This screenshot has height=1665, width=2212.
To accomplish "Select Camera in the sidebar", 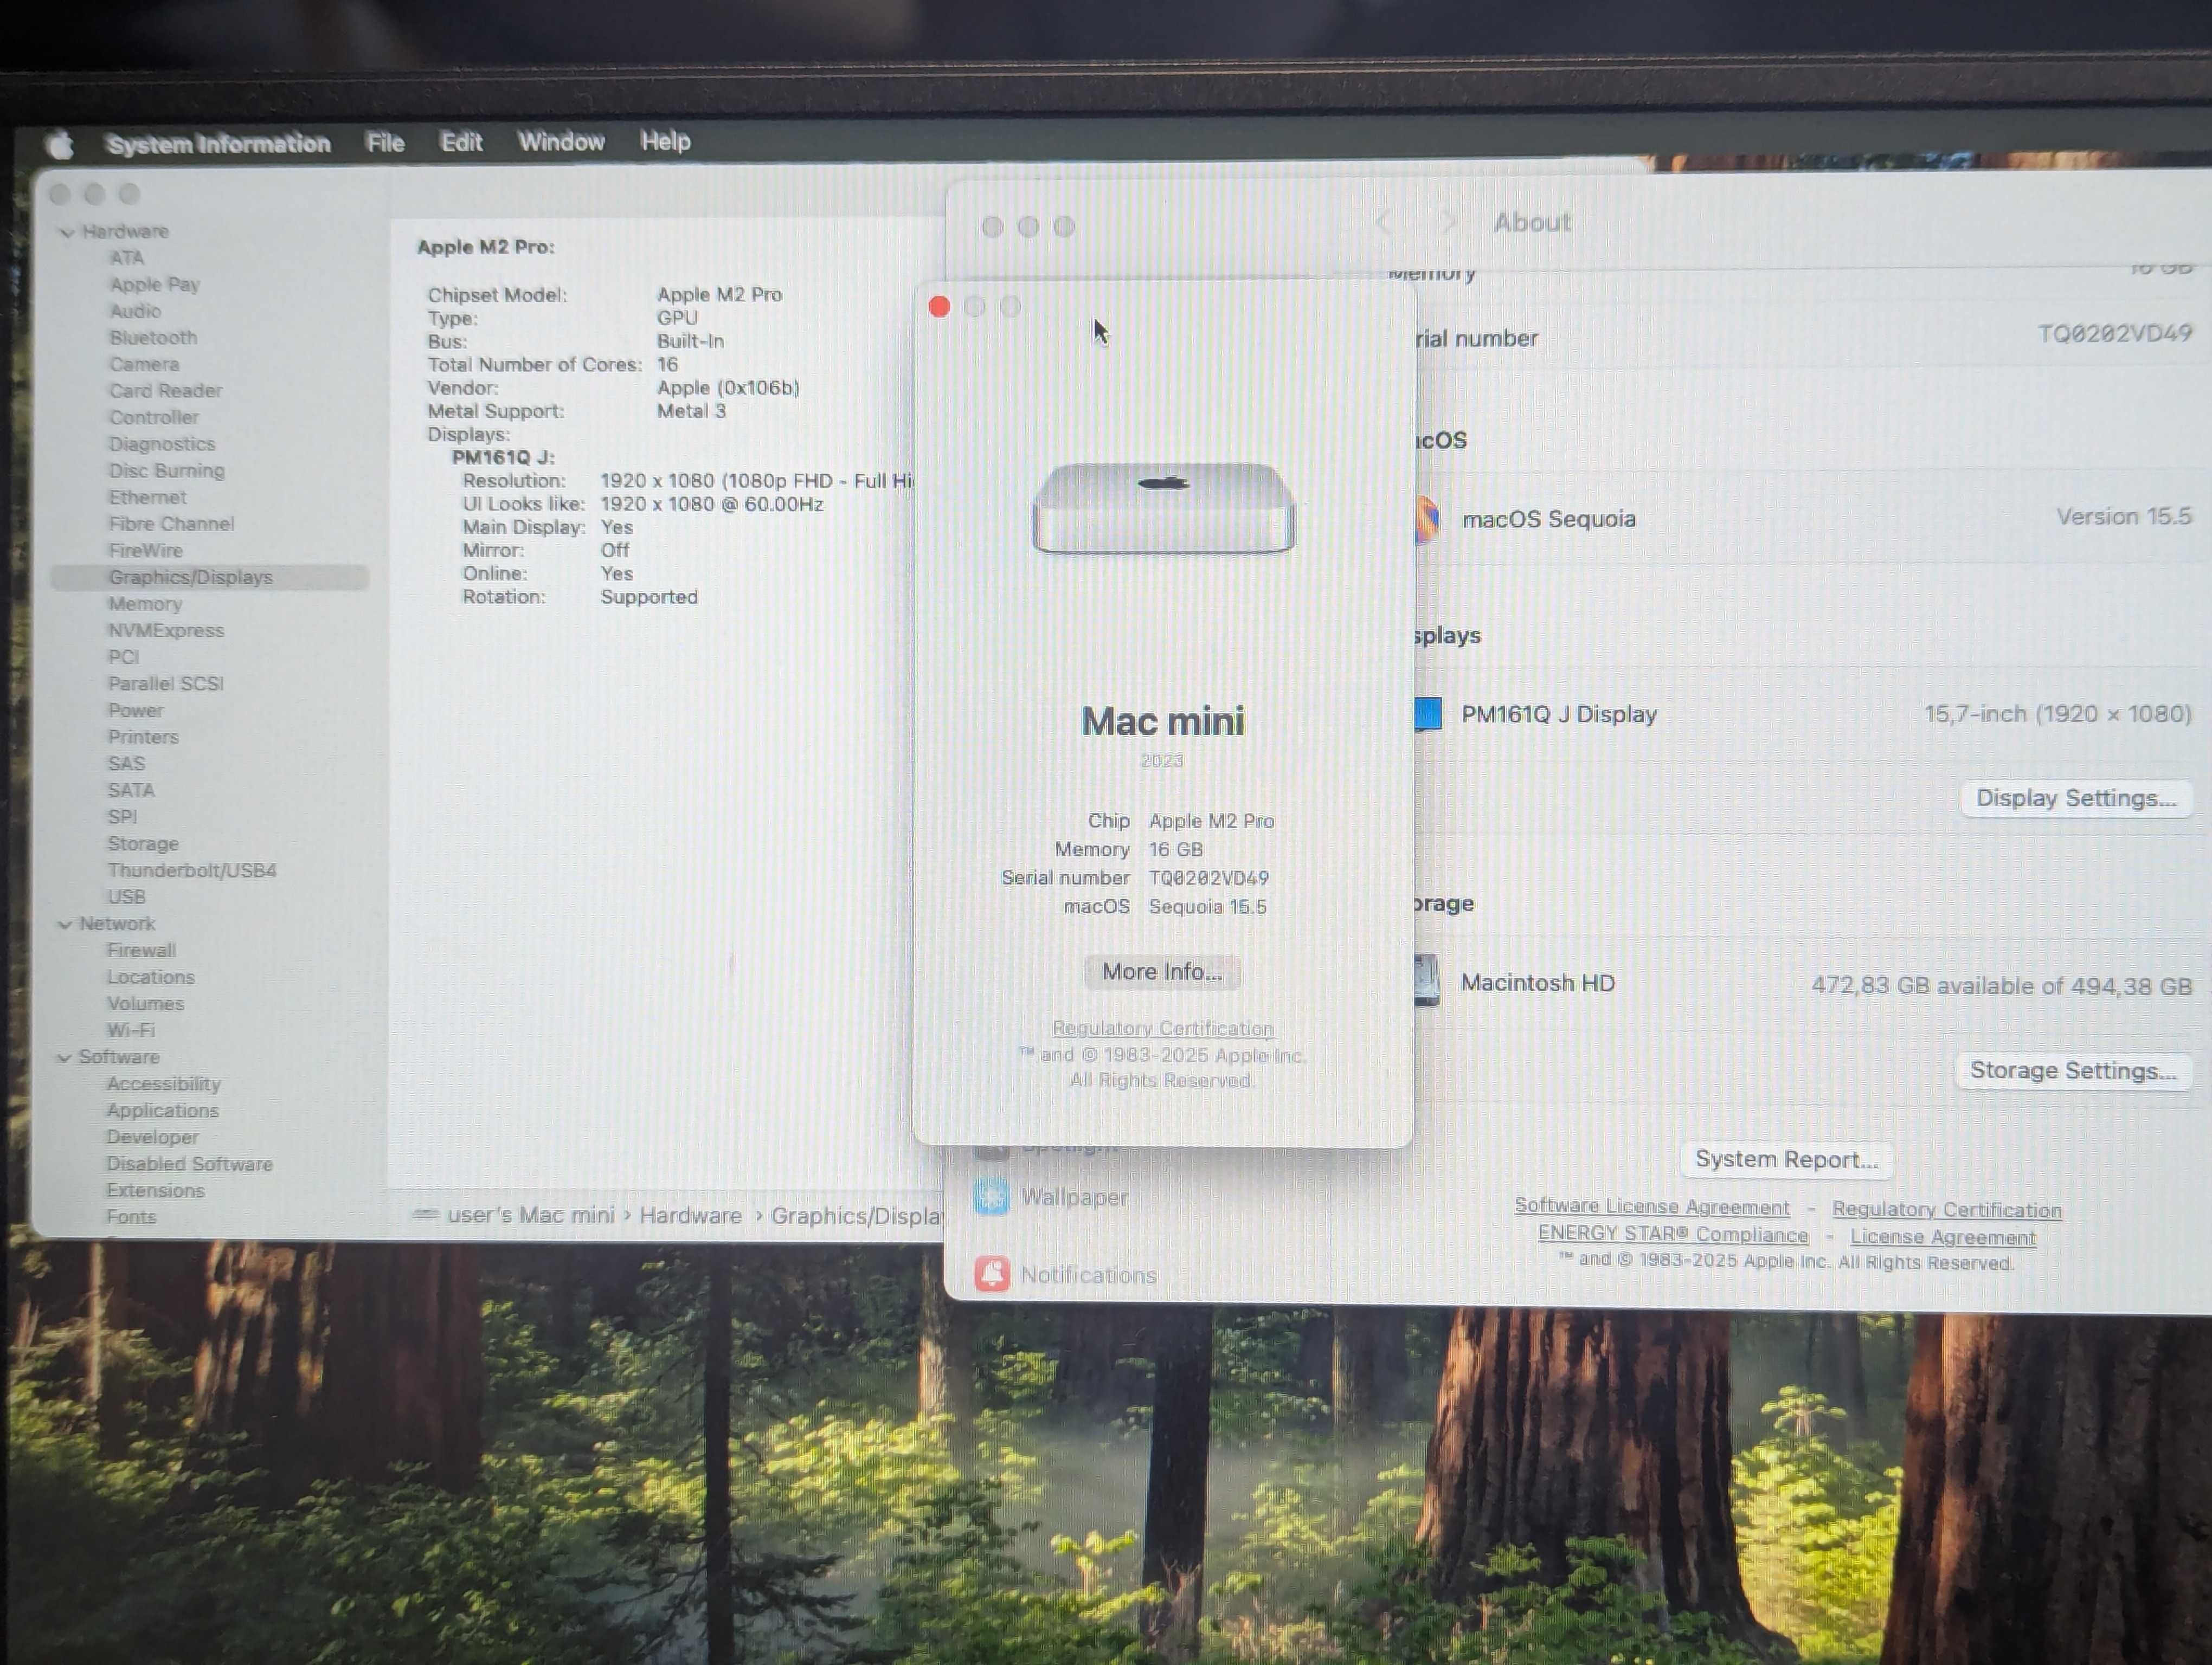I will click(x=144, y=365).
